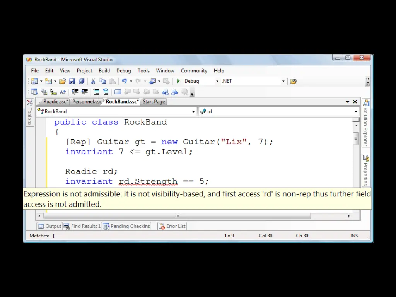396x297 pixels.
Task: Open the Find Results 1 tab
Action: (82, 226)
